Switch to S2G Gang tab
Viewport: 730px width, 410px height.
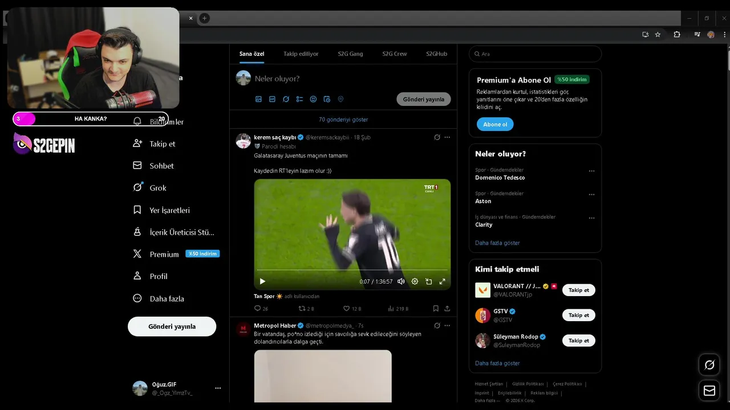coord(350,54)
